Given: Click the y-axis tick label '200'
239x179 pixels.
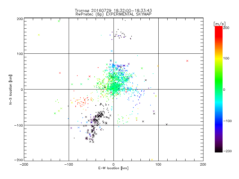Looking at the screenshot, I should pos(20,19).
